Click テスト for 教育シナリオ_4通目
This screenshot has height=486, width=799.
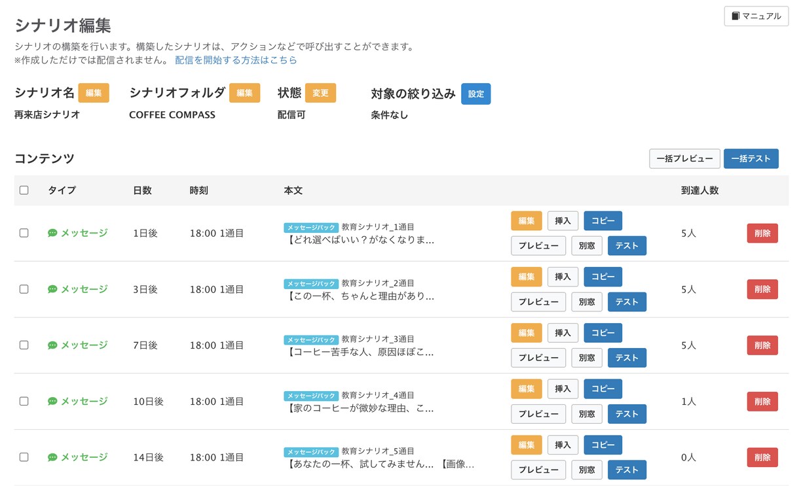[x=627, y=413]
